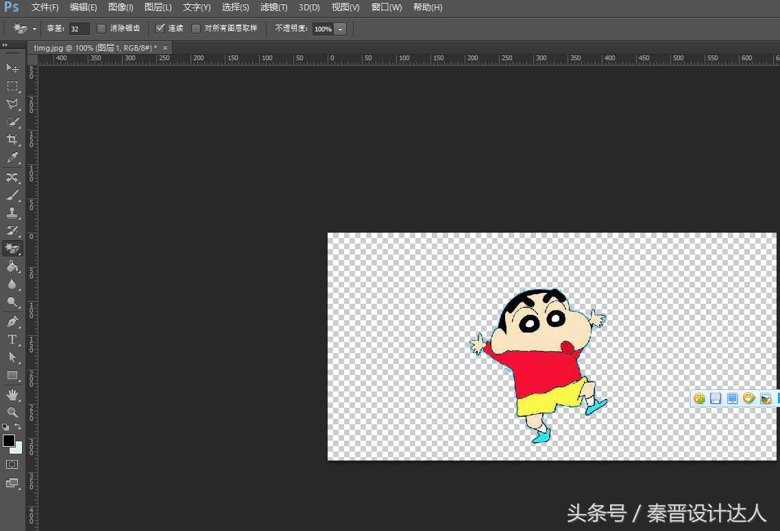Click the foreground color swatch
Screen dimensions: 780x531
point(9,441)
